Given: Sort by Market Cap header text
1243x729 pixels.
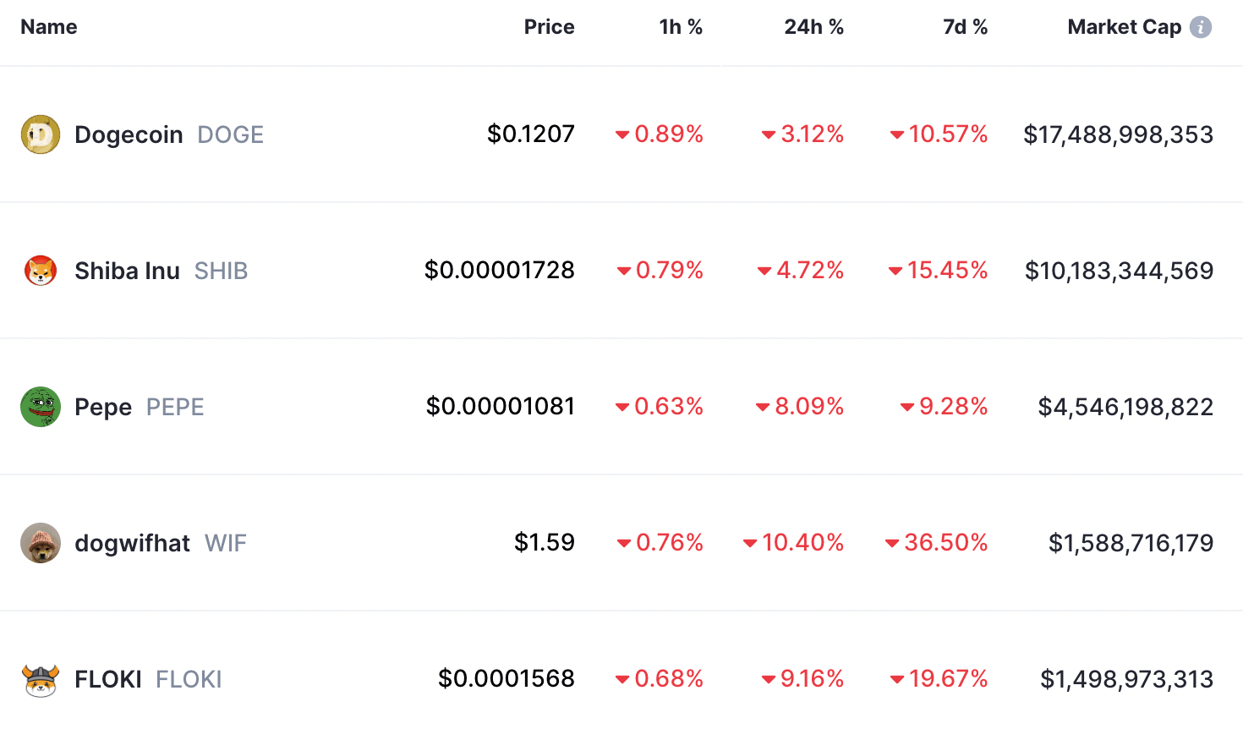Looking at the screenshot, I should coord(1124,27).
